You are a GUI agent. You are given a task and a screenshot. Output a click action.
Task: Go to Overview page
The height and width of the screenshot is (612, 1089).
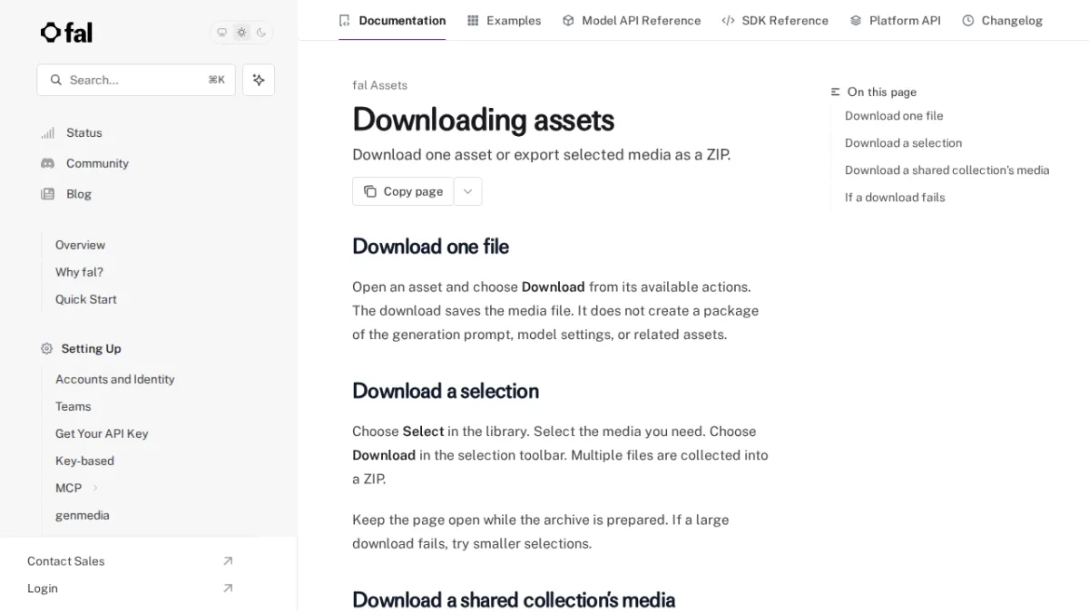click(x=80, y=245)
